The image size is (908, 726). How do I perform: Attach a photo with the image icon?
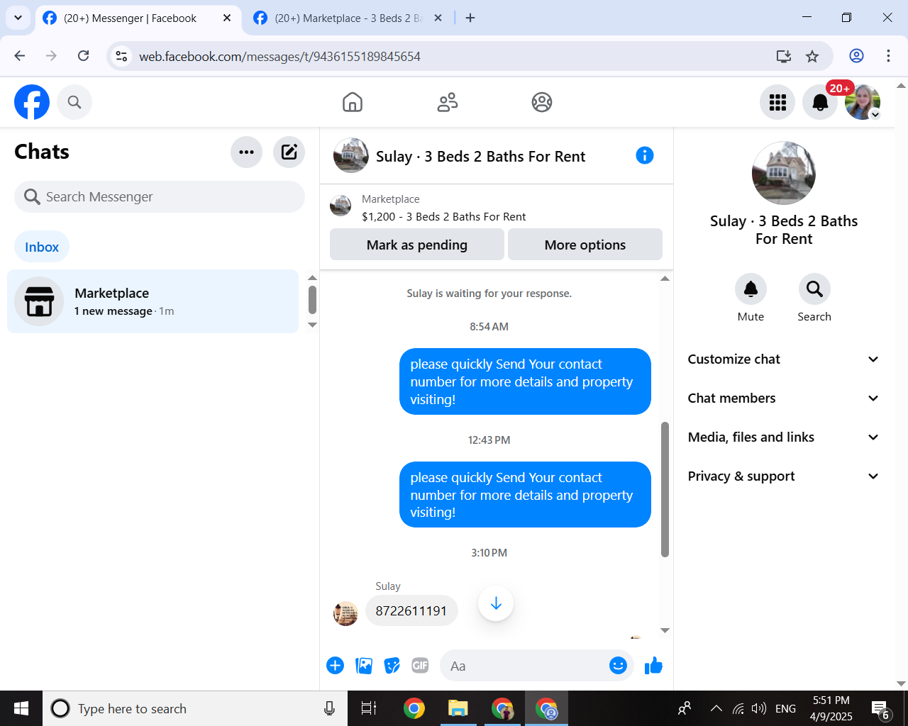coord(364,666)
